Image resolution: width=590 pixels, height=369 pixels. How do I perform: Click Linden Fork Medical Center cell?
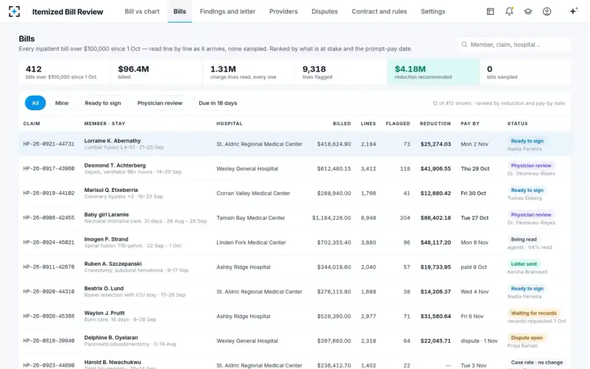pos(251,243)
